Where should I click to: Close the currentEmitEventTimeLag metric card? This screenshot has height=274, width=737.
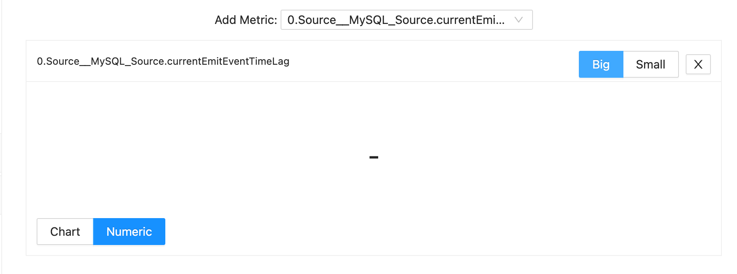pyautogui.click(x=698, y=64)
